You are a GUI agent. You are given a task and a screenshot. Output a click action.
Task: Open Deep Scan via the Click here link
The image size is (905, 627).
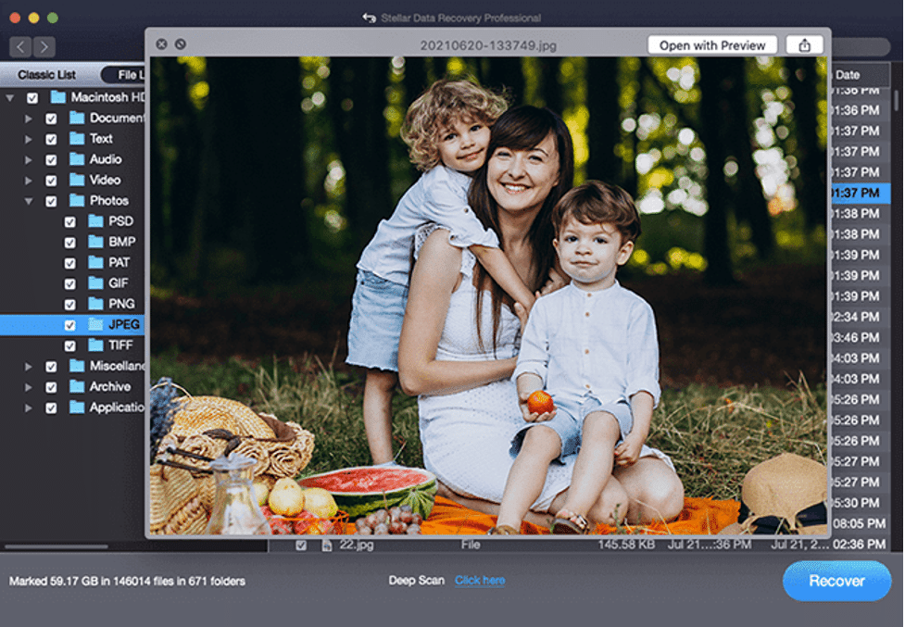coord(479,580)
